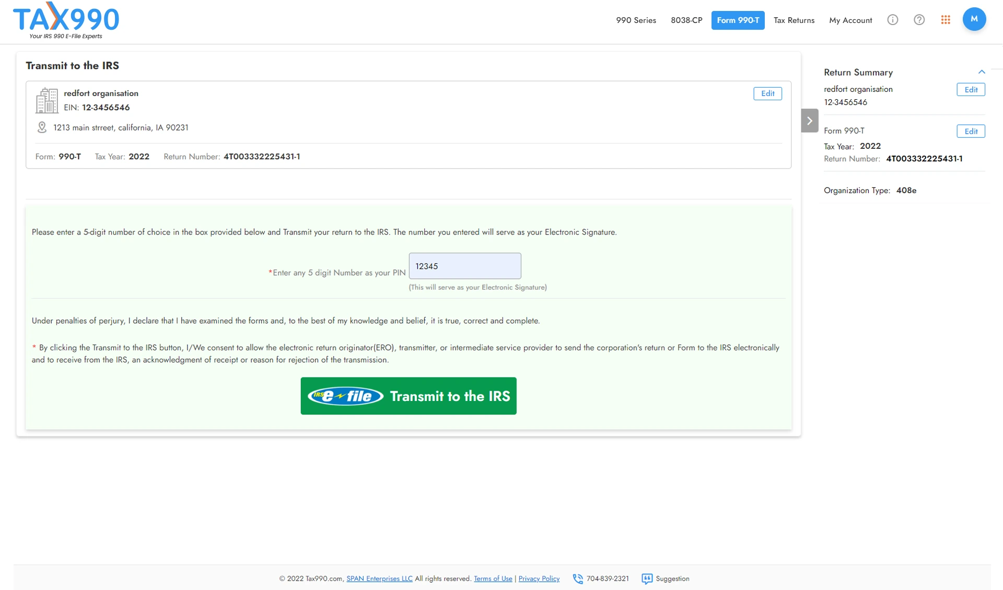
Task: Click the 8038-CP navigation link
Action: (686, 20)
